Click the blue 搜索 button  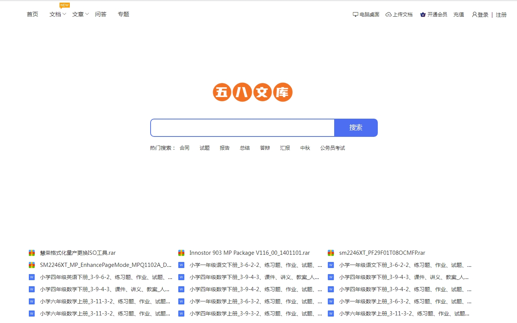pyautogui.click(x=355, y=128)
